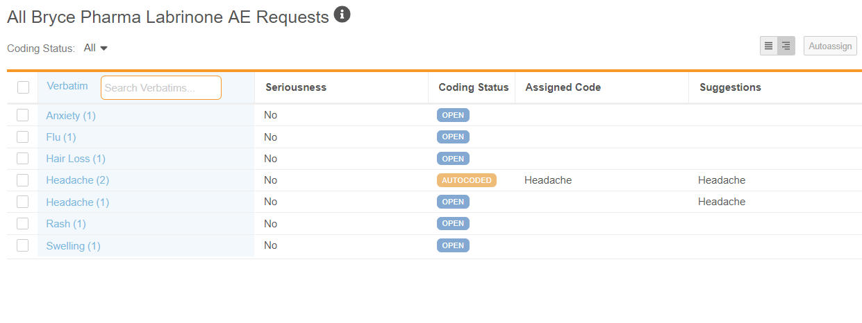Click the OPEN status badge for Rash
Viewport: 862px width, 323px height.
[453, 223]
